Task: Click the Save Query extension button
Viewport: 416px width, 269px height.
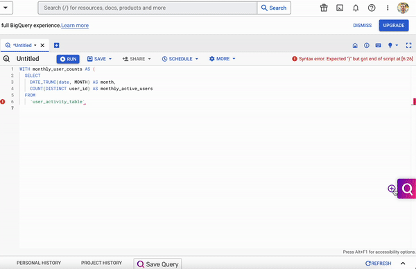Action: click(157, 264)
